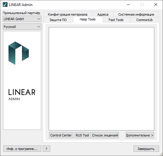This screenshot has height=156, width=163.
Task: Open Список лицензий
Action: coord(105,135)
